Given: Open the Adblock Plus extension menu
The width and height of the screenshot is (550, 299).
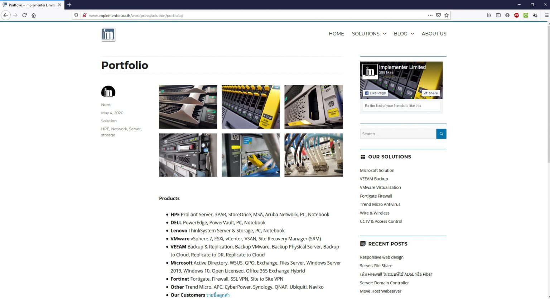Looking at the screenshot, I should coord(516,15).
